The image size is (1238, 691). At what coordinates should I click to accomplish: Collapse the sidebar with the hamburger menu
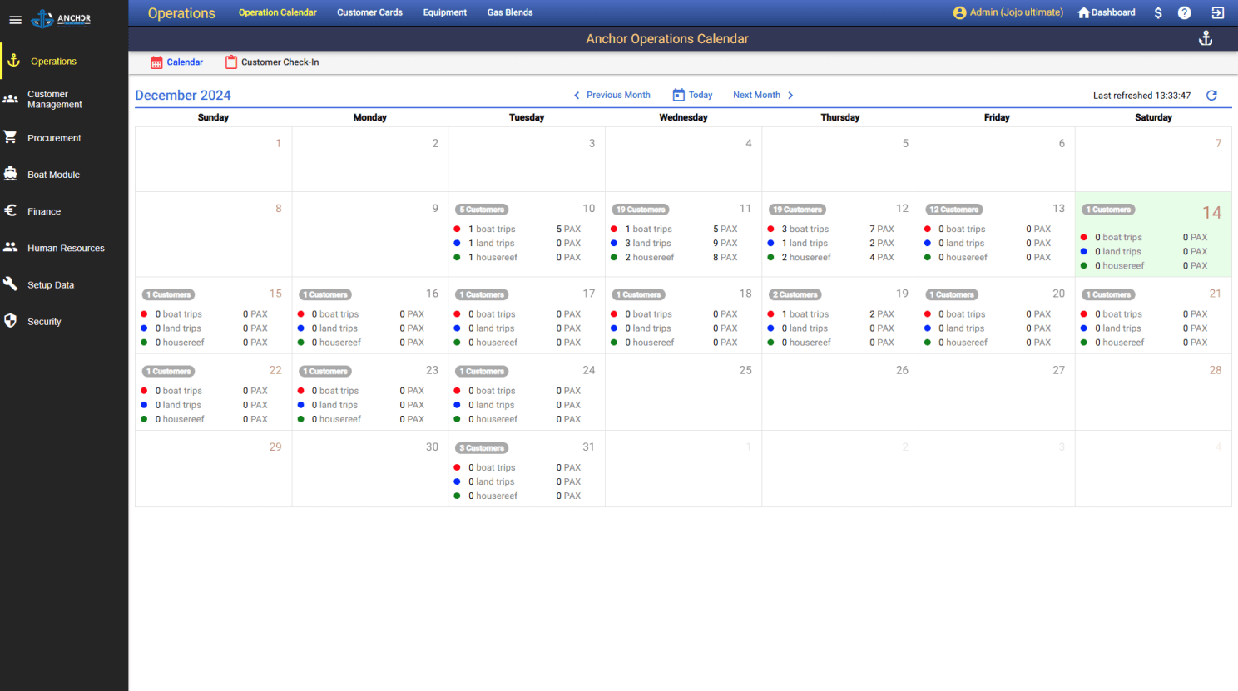[15, 19]
